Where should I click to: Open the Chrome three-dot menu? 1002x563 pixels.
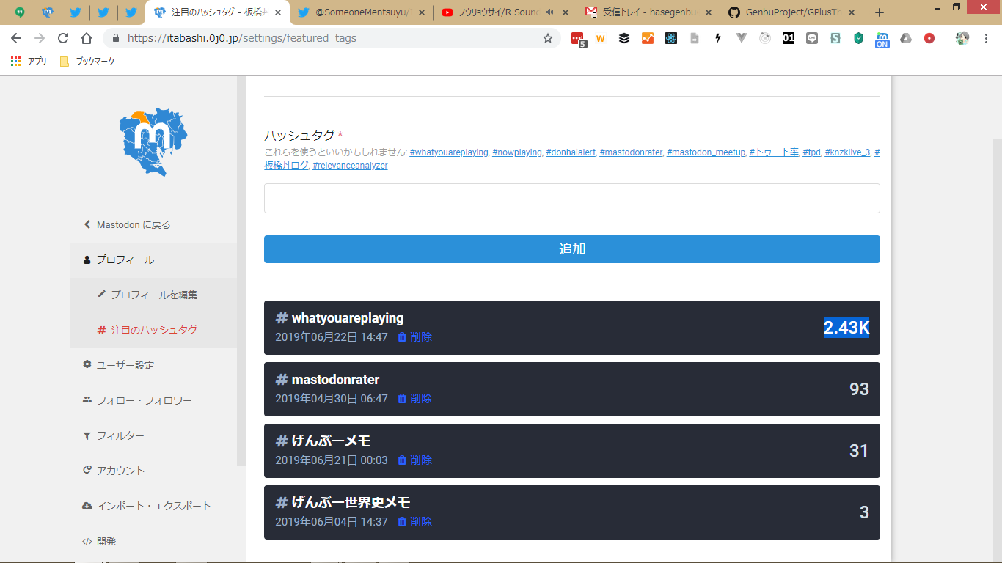click(x=986, y=38)
